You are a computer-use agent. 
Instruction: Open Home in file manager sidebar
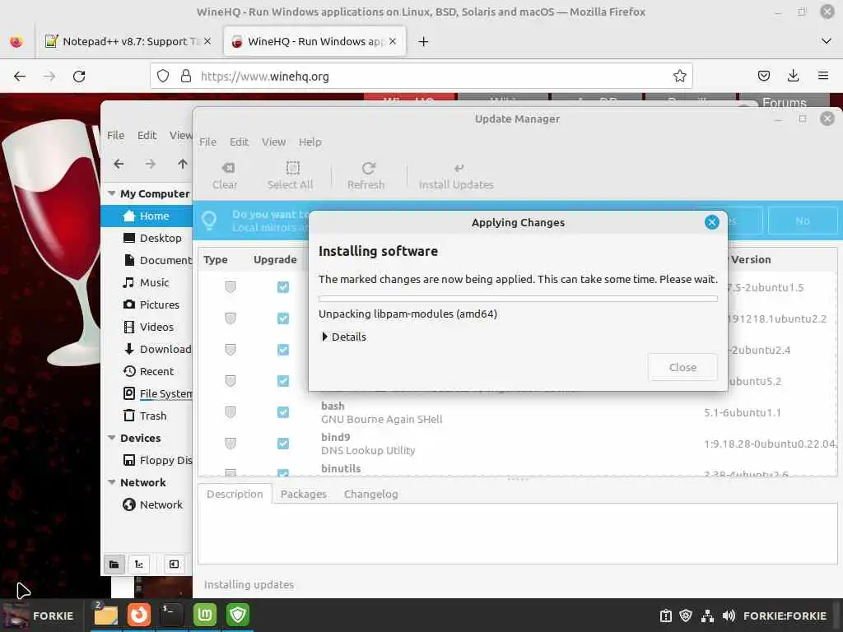pyautogui.click(x=147, y=216)
